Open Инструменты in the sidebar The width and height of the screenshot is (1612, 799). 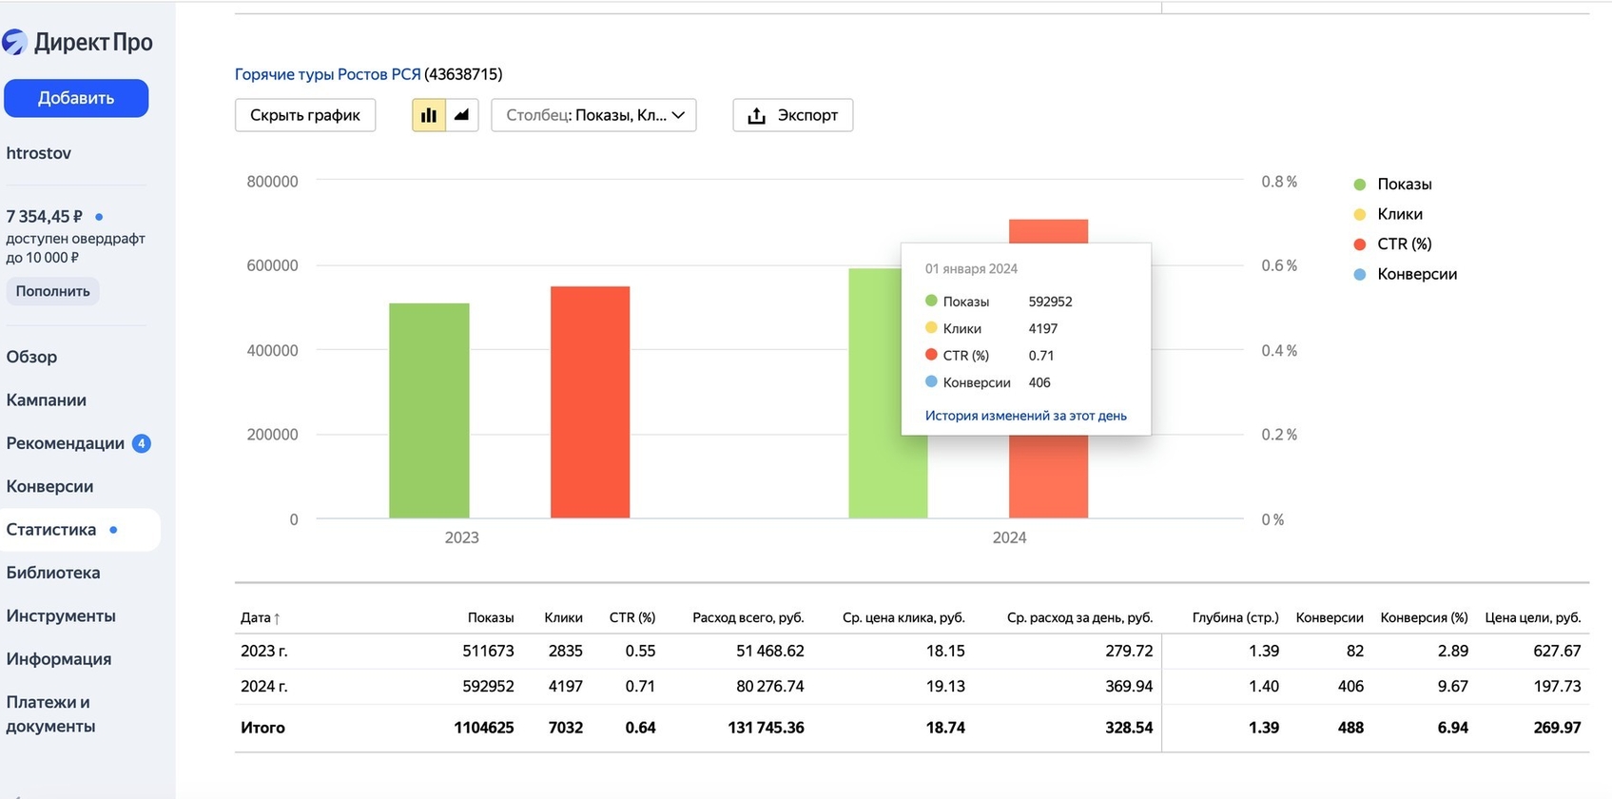pyautogui.click(x=61, y=615)
